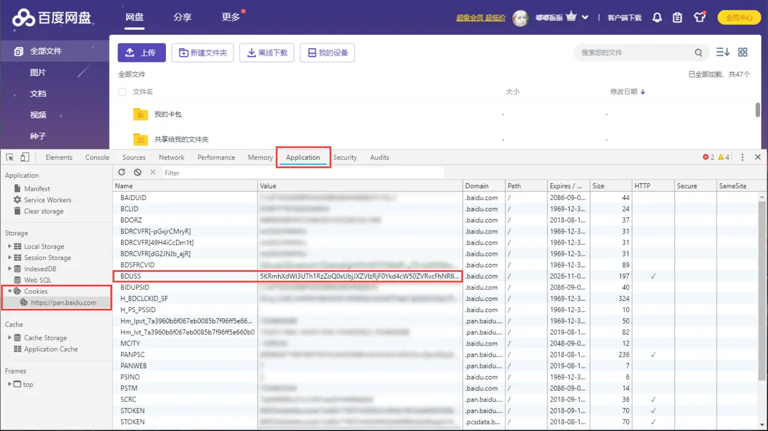Click the 离线下载 button

coord(266,53)
